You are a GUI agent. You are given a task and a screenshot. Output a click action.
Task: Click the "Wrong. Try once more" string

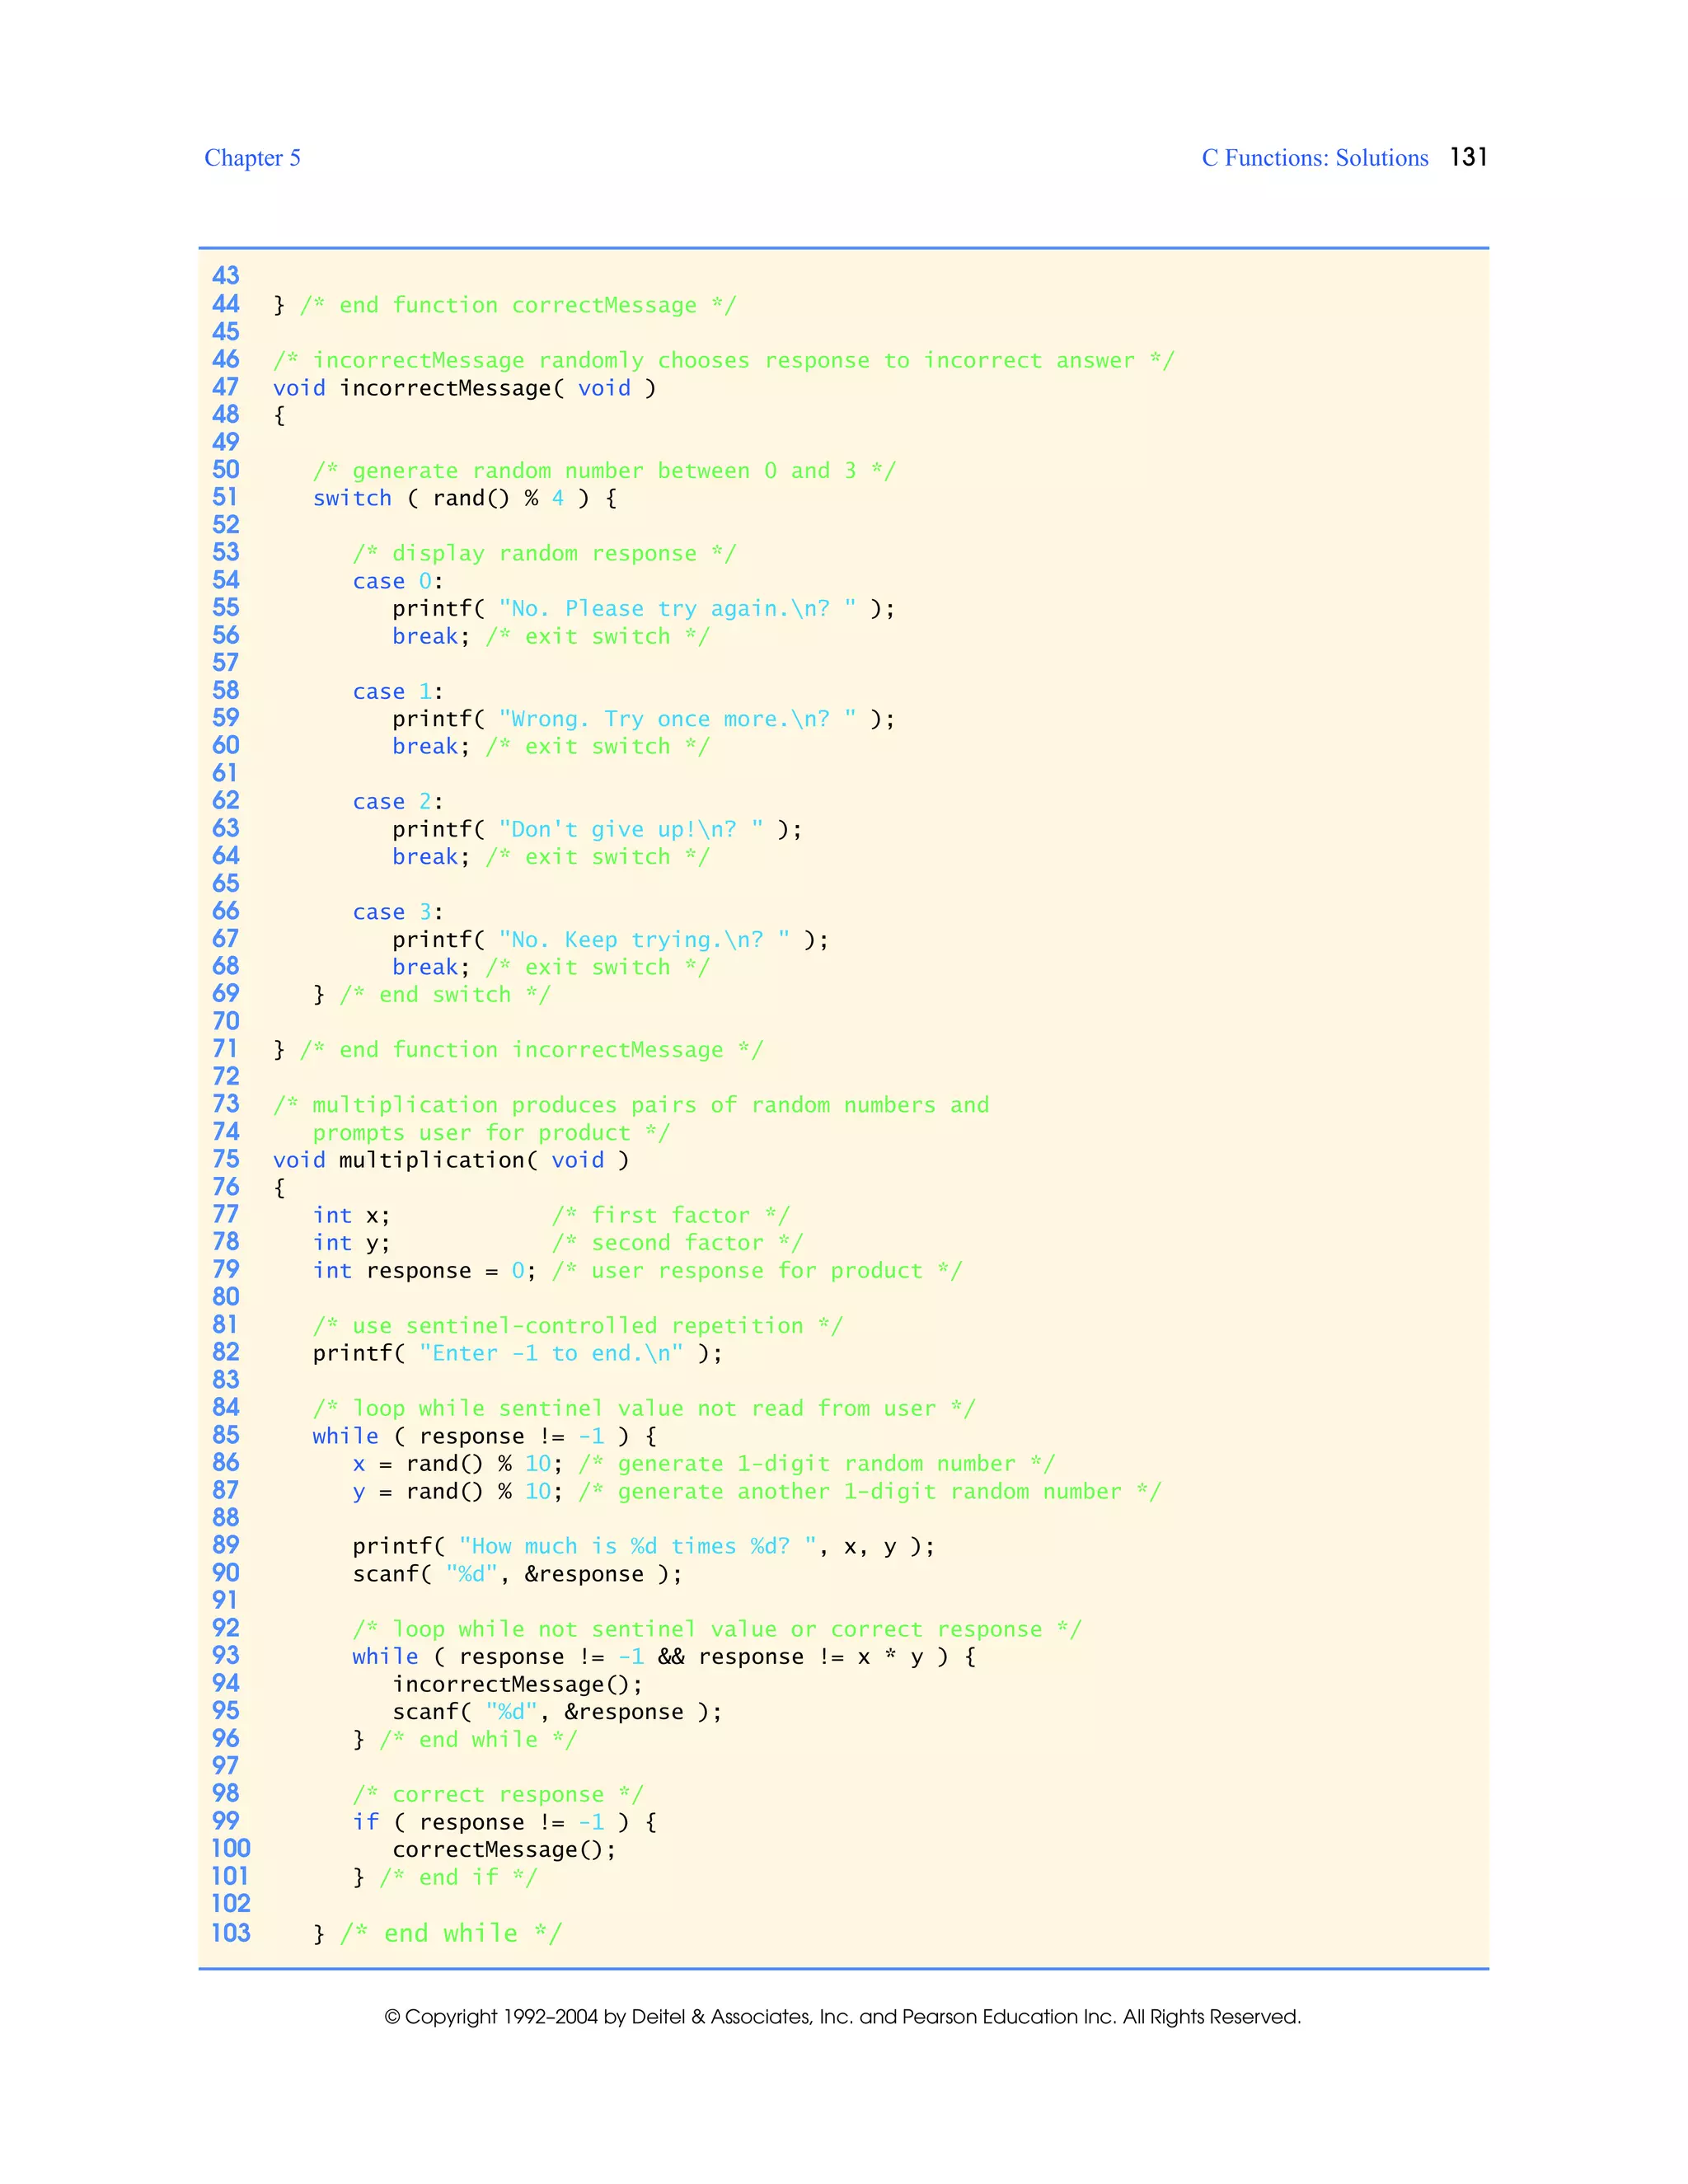677,719
